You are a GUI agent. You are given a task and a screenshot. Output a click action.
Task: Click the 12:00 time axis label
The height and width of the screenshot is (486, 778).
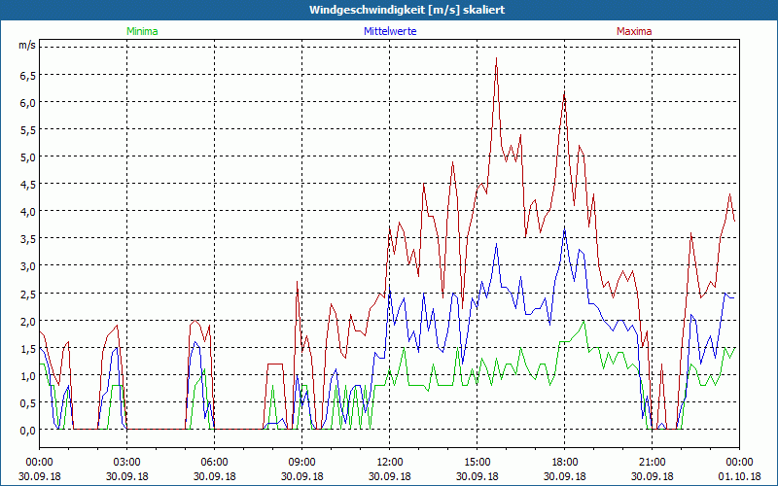[x=389, y=462]
